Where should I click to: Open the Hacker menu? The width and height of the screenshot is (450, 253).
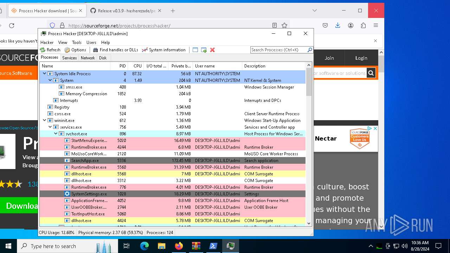pyautogui.click(x=47, y=42)
